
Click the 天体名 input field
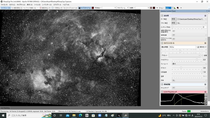tap(109, 8)
